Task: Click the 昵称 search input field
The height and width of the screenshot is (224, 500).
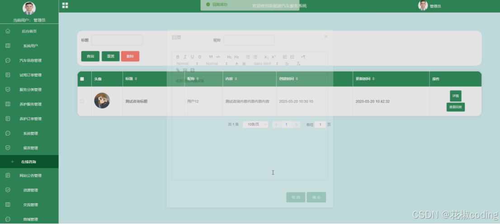Action: [249, 40]
